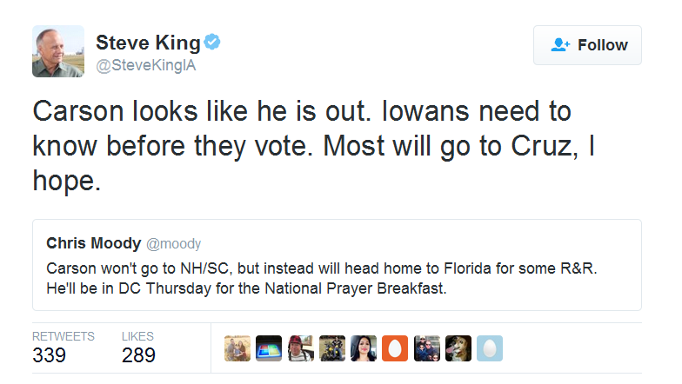682x384 pixels.
Task: View the 339 retweets list
Action: (x=63, y=348)
